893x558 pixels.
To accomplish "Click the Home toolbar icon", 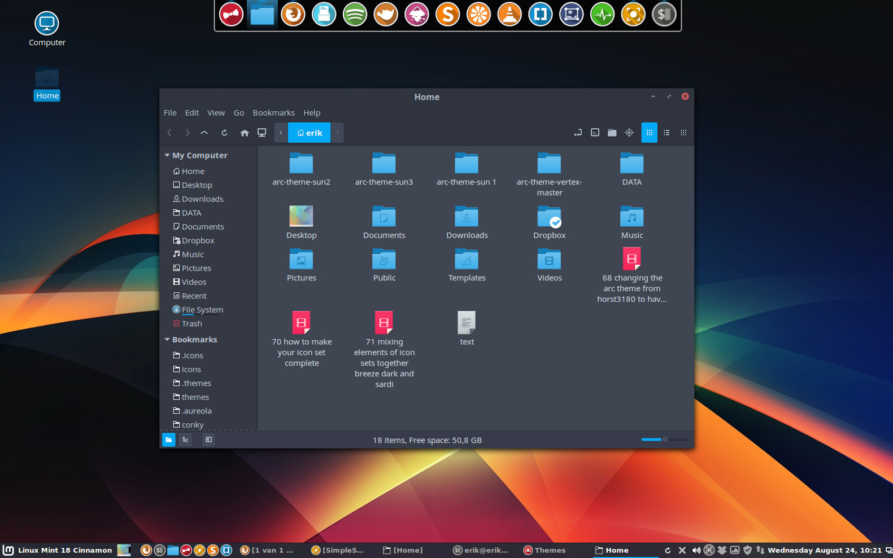I will coord(244,133).
